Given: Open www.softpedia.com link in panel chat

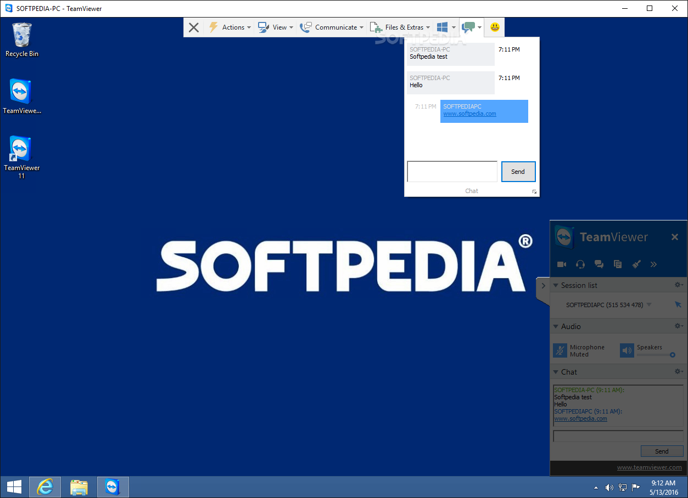Looking at the screenshot, I should click(580, 418).
